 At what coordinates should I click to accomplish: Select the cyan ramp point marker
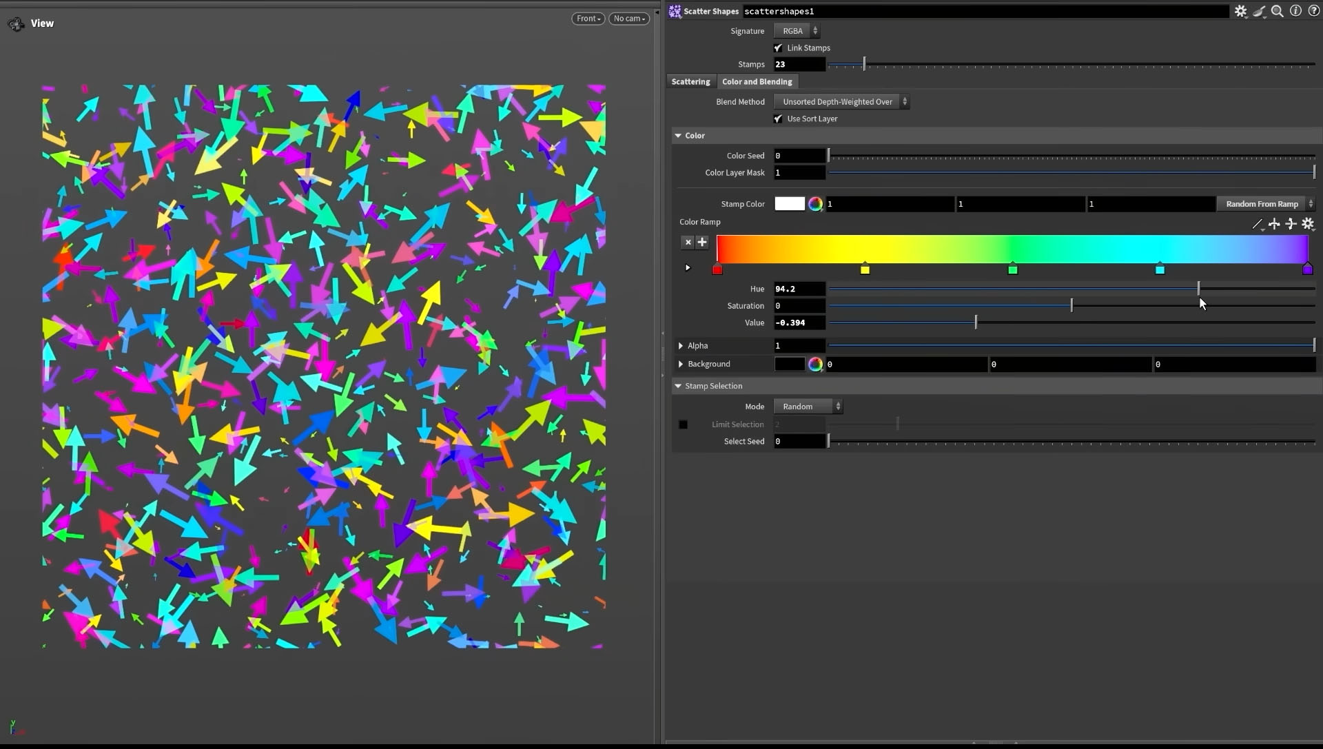click(x=1160, y=269)
